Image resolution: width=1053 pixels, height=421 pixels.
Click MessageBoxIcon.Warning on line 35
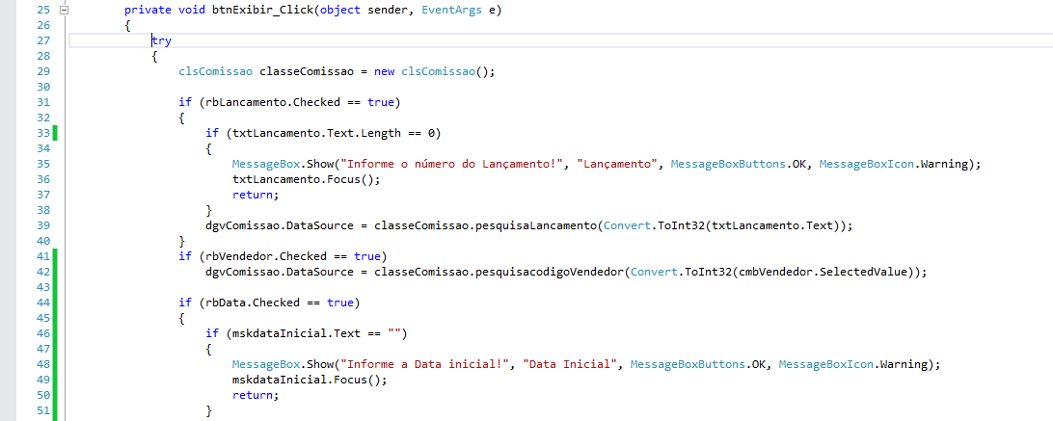898,164
